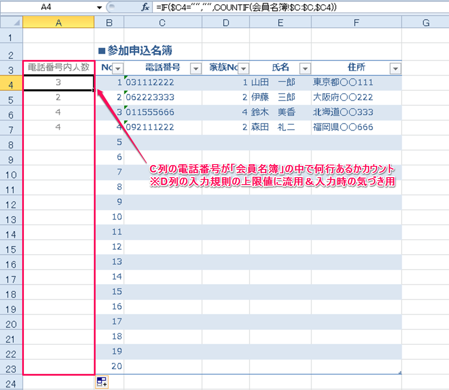449x390 pixels.
Task: Expand the 氏名 column filter dropdown
Action: (x=306, y=68)
